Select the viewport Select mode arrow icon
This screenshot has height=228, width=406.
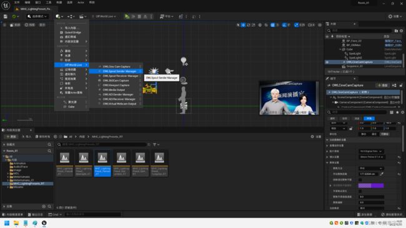[238, 25]
